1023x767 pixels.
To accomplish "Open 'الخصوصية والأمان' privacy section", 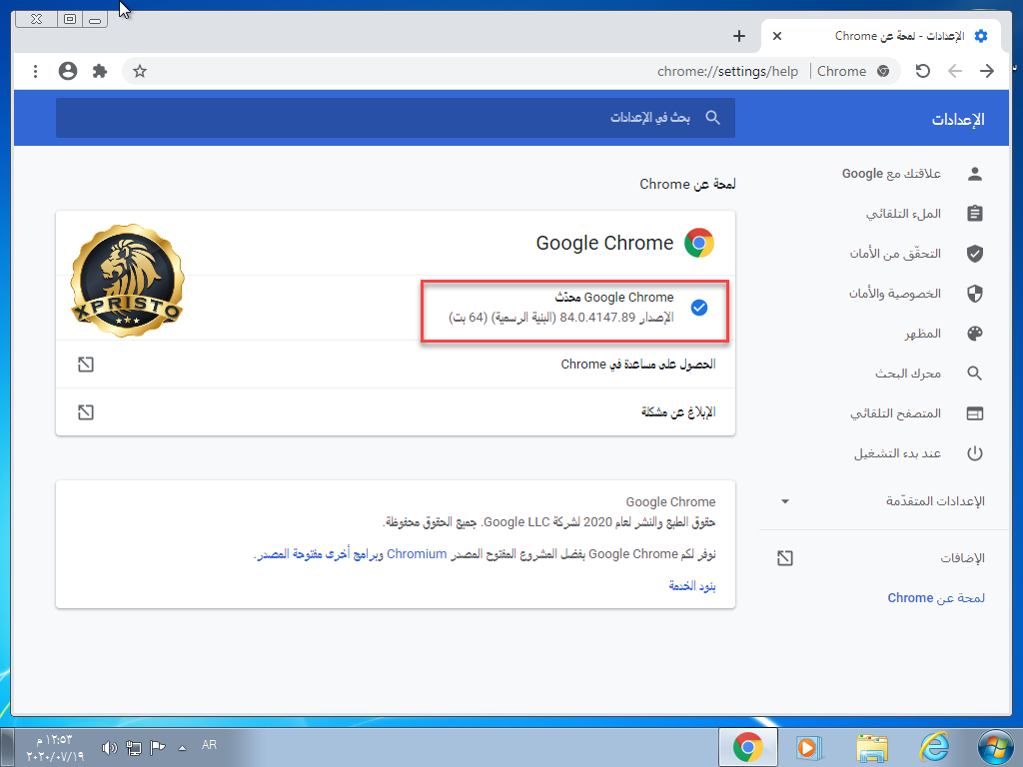I will pos(894,294).
